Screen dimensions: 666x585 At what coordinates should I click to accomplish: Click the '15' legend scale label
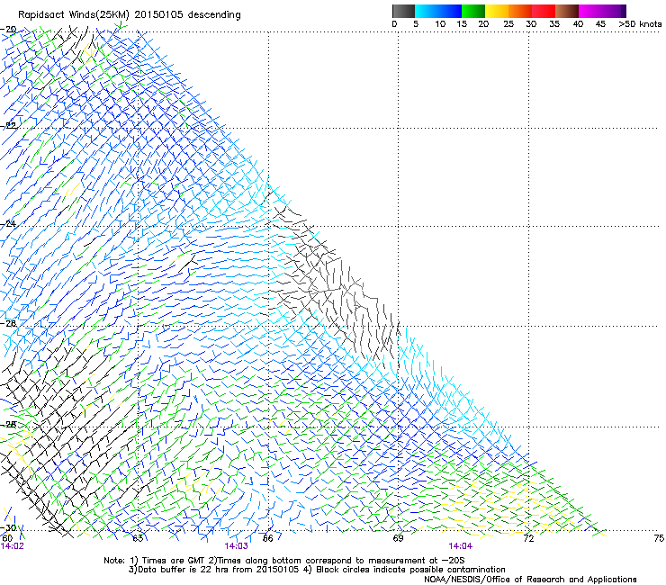point(462,24)
